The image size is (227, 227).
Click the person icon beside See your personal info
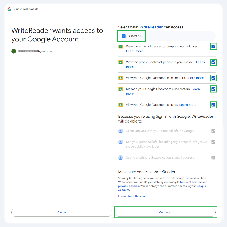120,142
